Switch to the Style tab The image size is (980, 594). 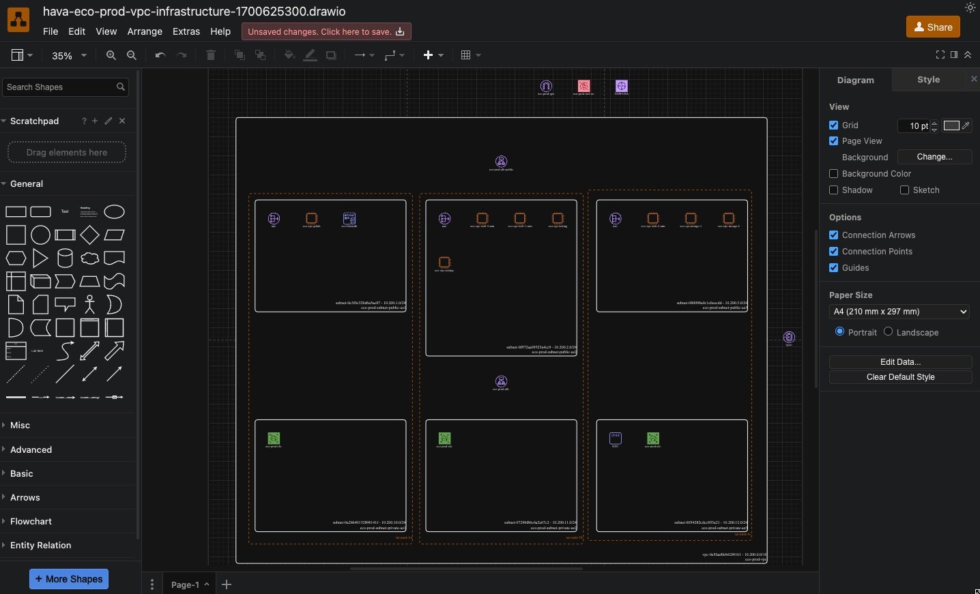click(x=928, y=80)
